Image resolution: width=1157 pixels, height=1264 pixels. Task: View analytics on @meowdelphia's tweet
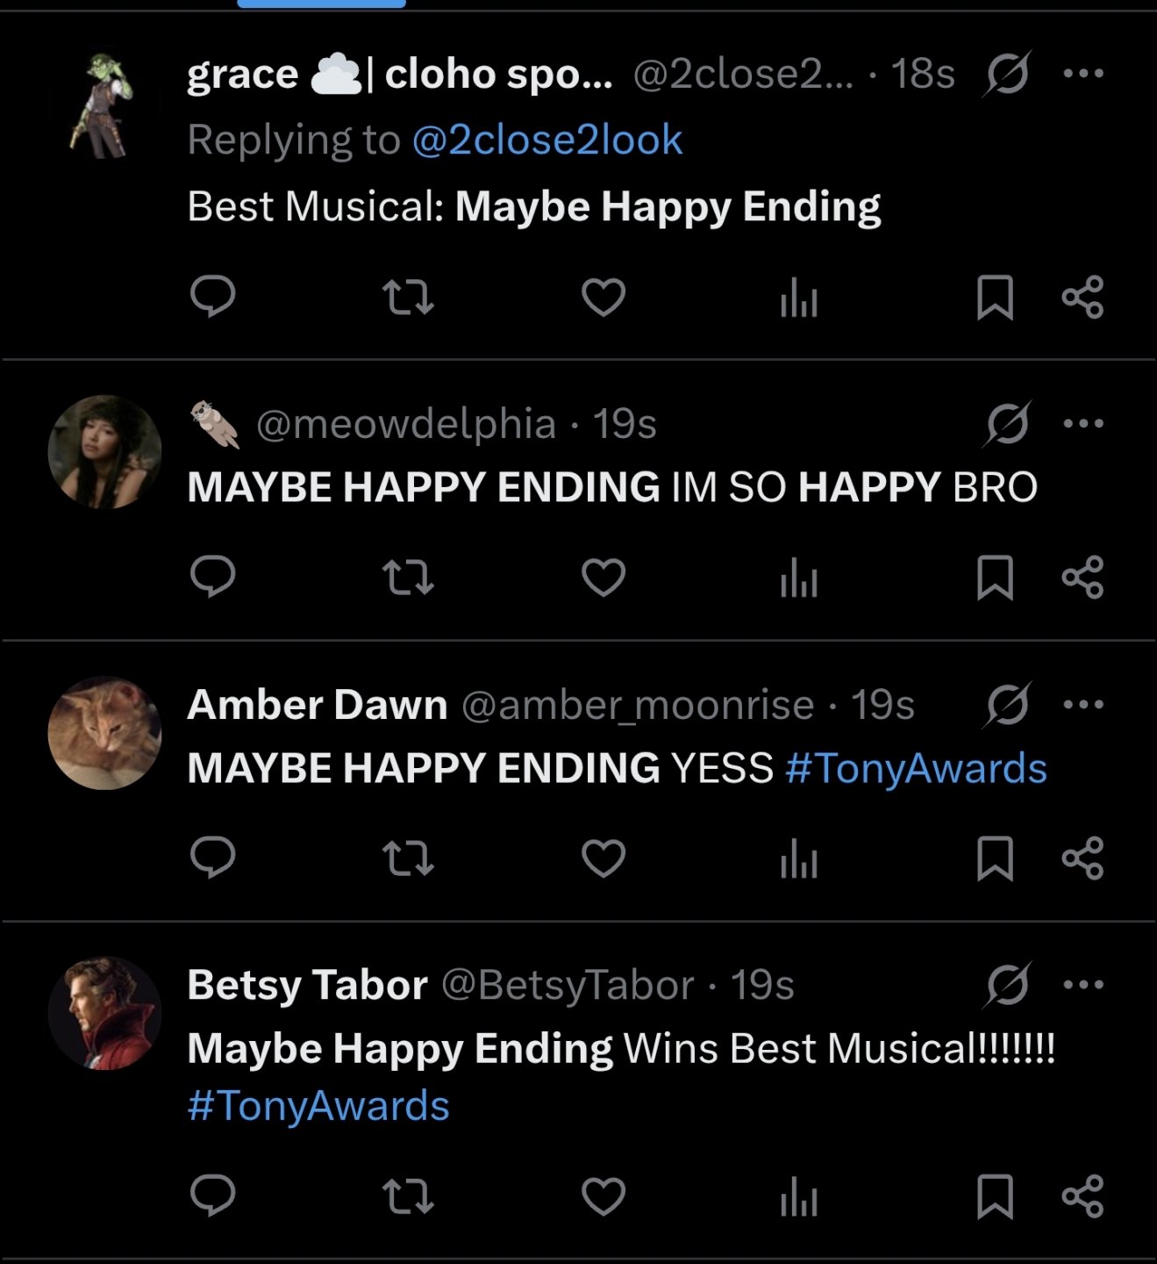pos(798,578)
